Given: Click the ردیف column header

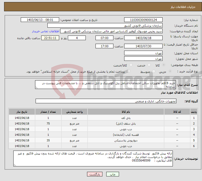Looking at the screenshot, I should [194, 112].
